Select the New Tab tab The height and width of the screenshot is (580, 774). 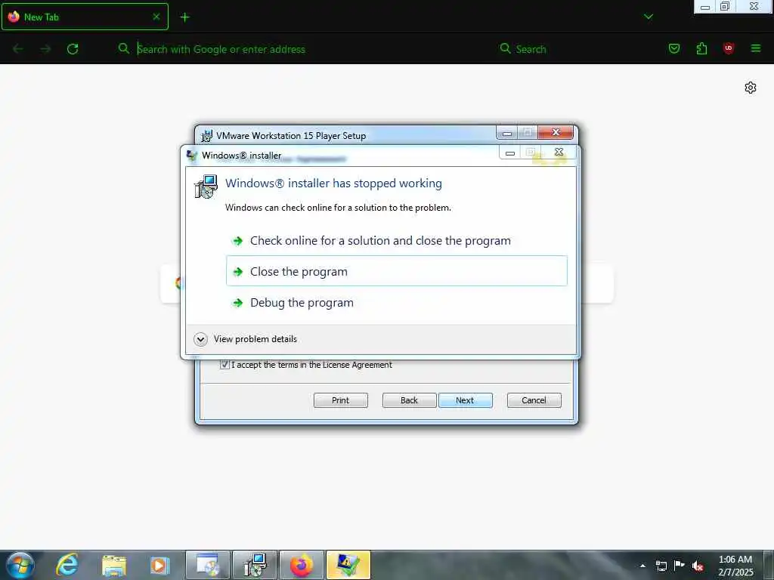coord(85,17)
